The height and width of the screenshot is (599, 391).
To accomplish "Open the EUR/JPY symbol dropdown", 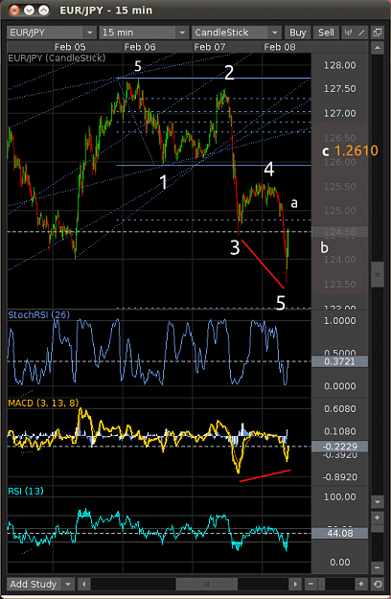I will click(x=52, y=33).
